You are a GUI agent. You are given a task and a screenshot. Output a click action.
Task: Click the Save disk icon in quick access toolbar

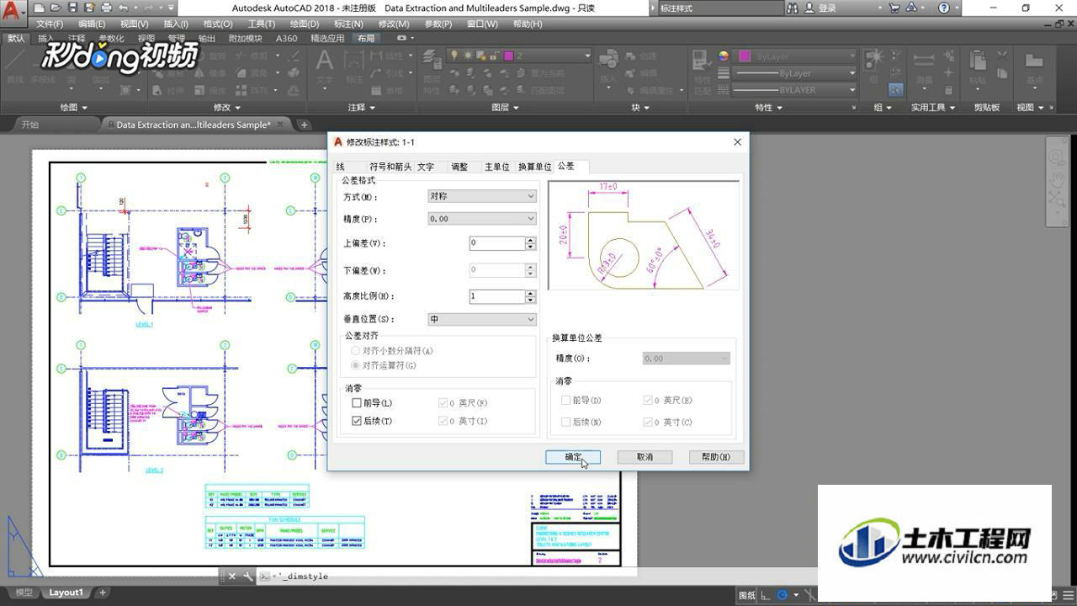(73, 8)
